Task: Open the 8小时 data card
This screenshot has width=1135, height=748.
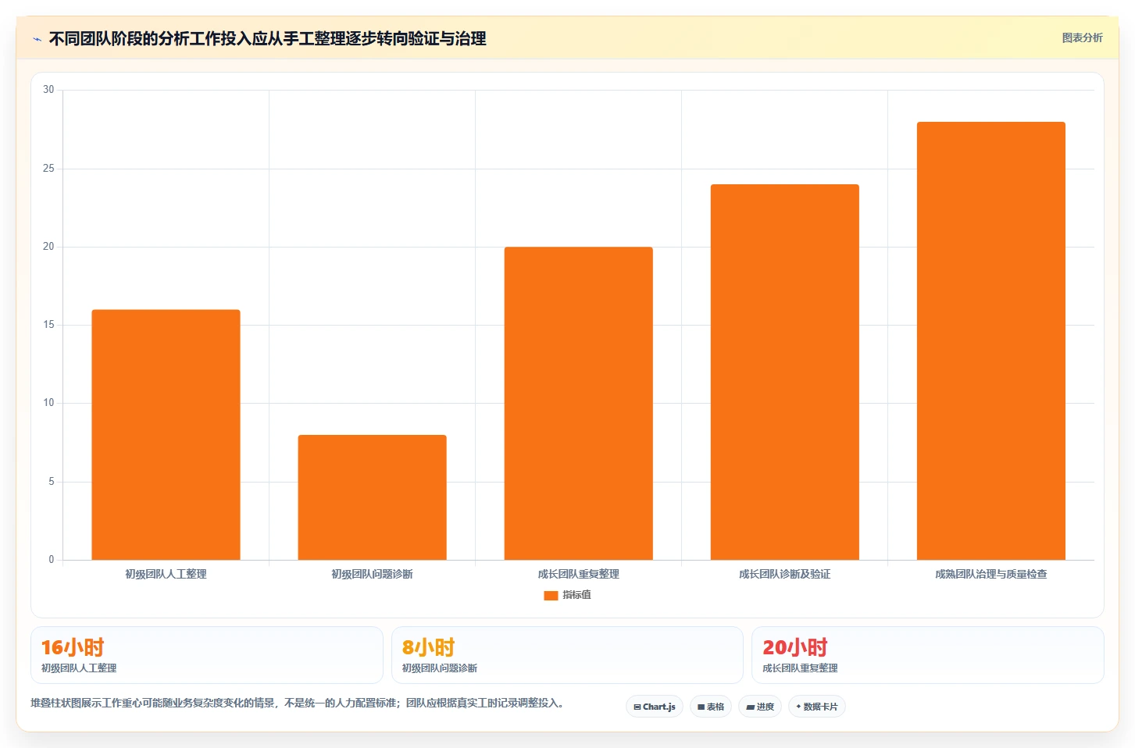Action: [567, 655]
